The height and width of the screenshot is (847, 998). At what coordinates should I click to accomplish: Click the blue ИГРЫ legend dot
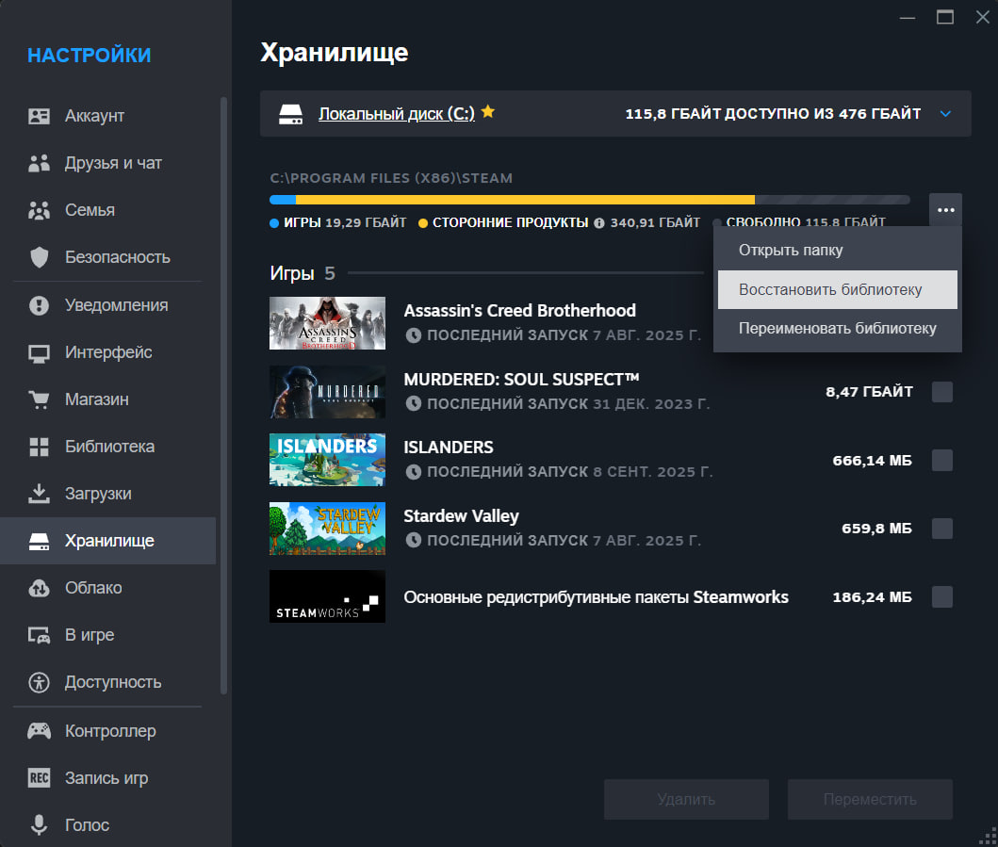point(274,223)
